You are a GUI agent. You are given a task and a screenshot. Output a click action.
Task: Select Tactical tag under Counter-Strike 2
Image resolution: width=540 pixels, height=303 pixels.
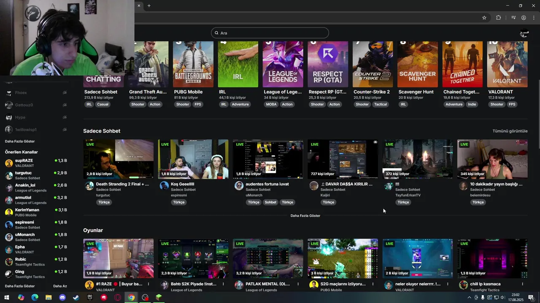tap(380, 104)
